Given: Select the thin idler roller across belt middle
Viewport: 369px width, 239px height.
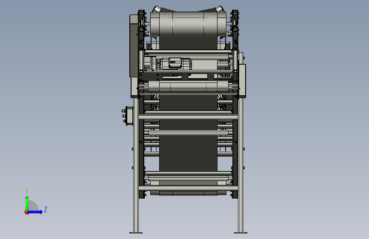Looking at the screenshot, I should (x=188, y=134).
